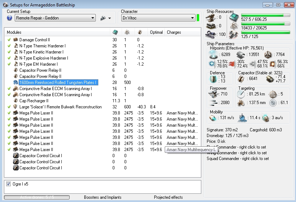Expand the arrow beside the ship tools icon
296x202 pixels.
tap(110, 18)
